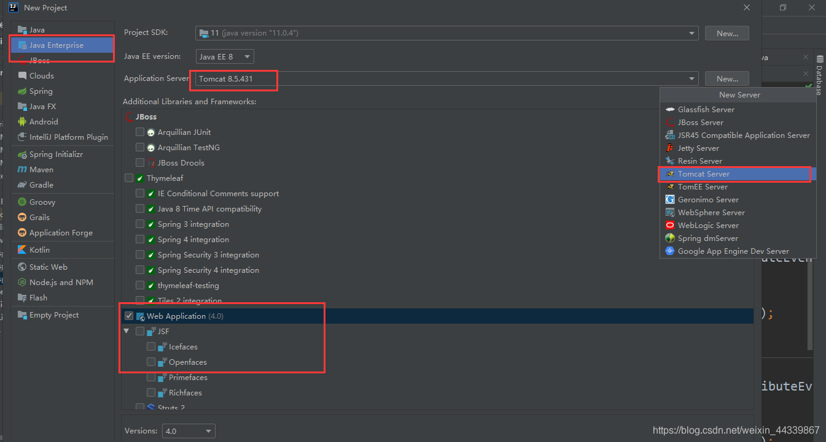The height and width of the screenshot is (442, 826).
Task: Enable Spring 3 integration checkbox
Action: tap(140, 224)
